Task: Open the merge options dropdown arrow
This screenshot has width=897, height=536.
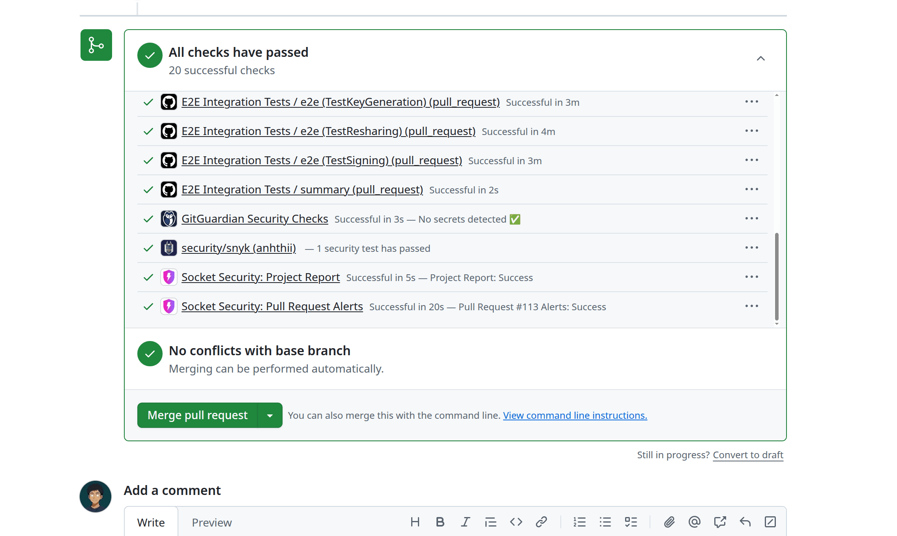Action: click(270, 415)
